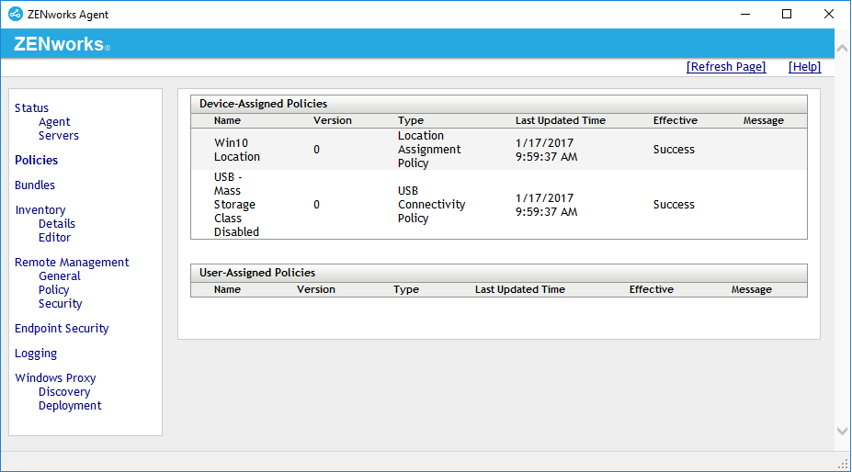Minimize the ZENworks Agent window
852x472 pixels.
pos(745,14)
